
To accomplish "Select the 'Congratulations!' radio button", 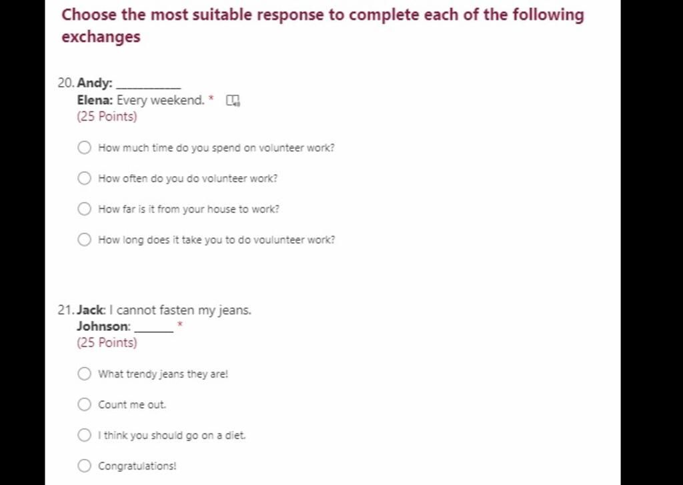I will coord(84,466).
